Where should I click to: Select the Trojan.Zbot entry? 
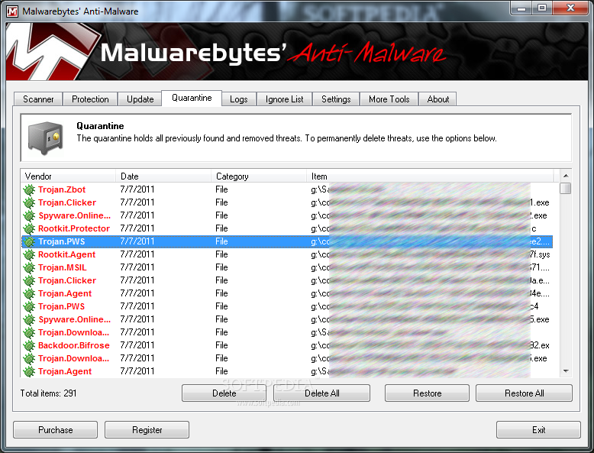[287, 189]
